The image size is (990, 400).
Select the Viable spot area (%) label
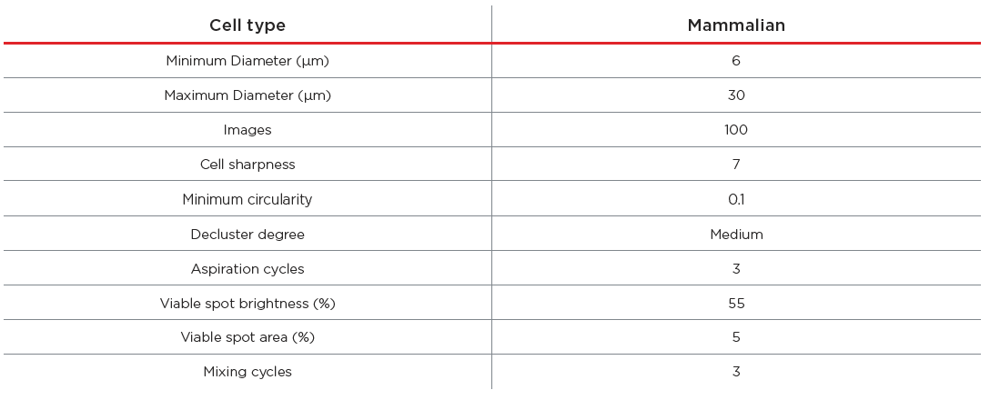pos(247,337)
